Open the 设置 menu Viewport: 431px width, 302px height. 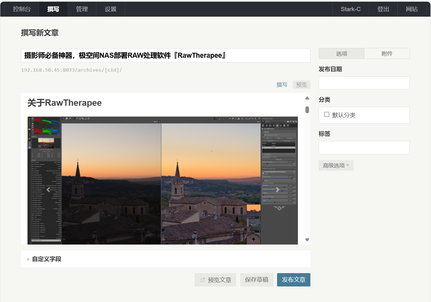[111, 9]
